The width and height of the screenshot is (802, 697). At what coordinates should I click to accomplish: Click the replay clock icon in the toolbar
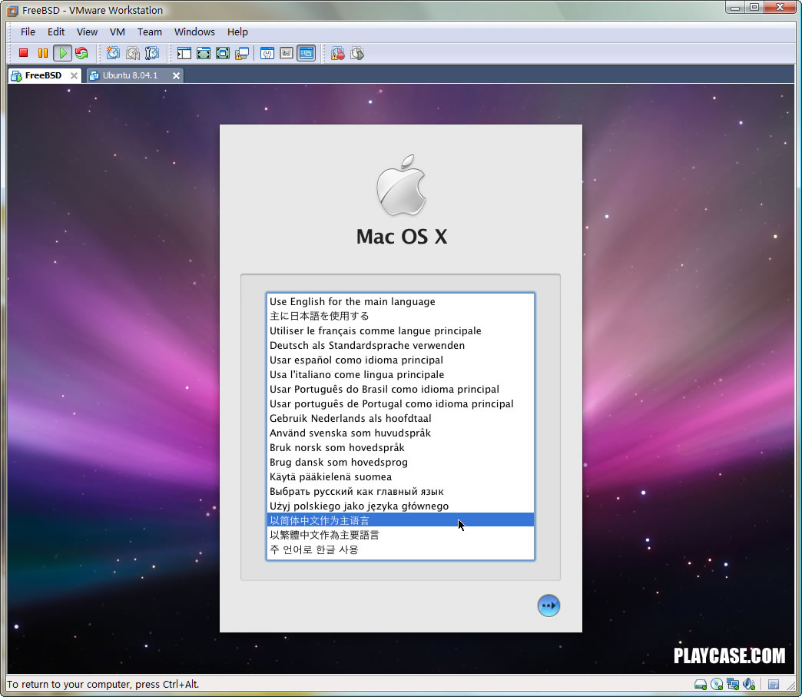tap(357, 53)
